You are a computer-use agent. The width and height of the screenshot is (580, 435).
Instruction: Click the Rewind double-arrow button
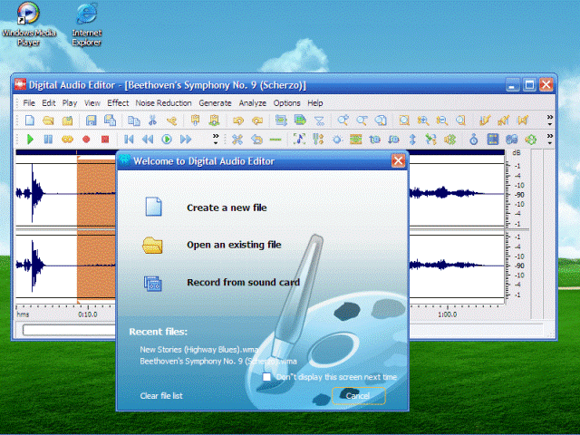[x=148, y=140]
